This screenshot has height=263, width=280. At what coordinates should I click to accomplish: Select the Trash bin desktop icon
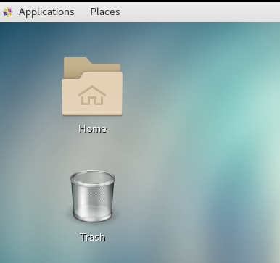tap(93, 196)
